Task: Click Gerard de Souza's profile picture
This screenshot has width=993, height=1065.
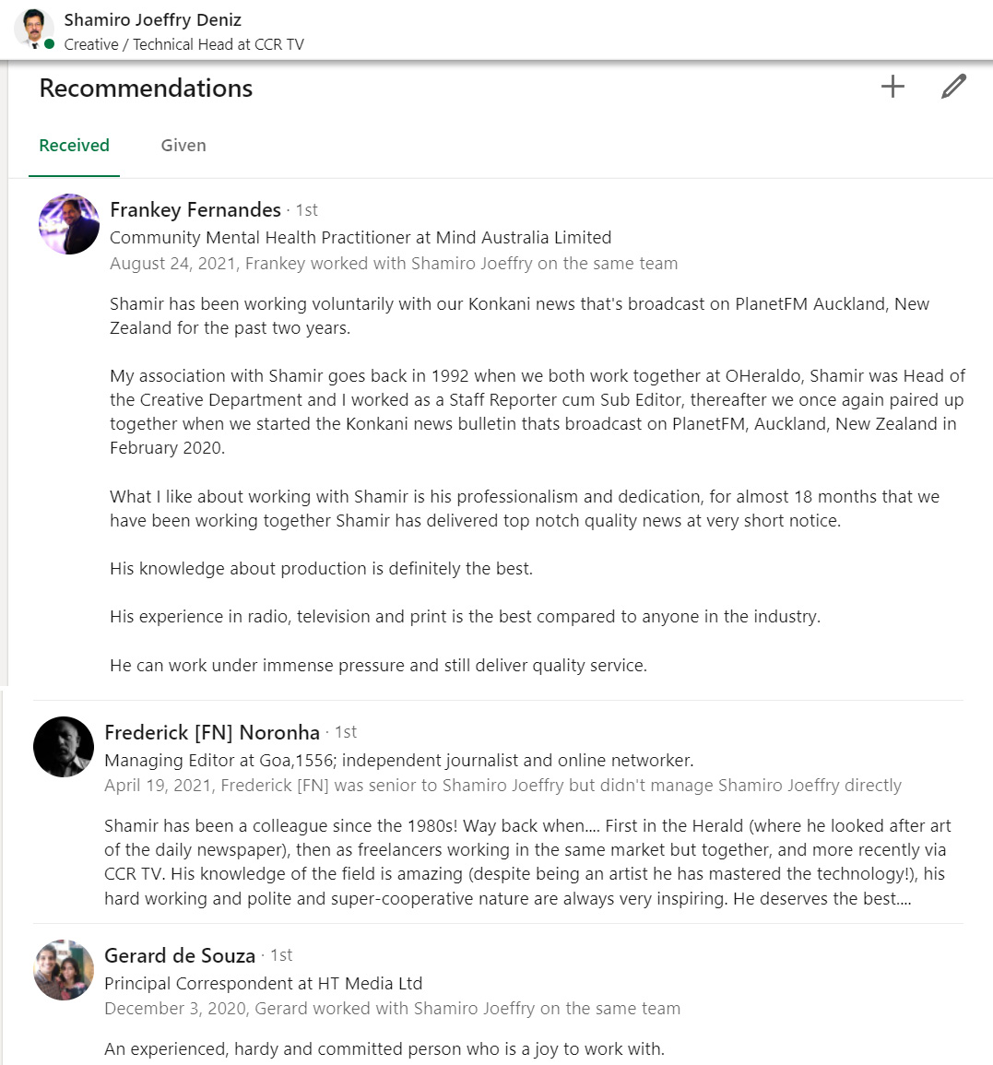Action: (64, 970)
